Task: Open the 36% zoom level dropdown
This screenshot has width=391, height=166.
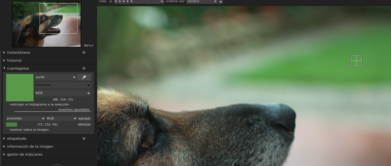Action: [89, 45]
